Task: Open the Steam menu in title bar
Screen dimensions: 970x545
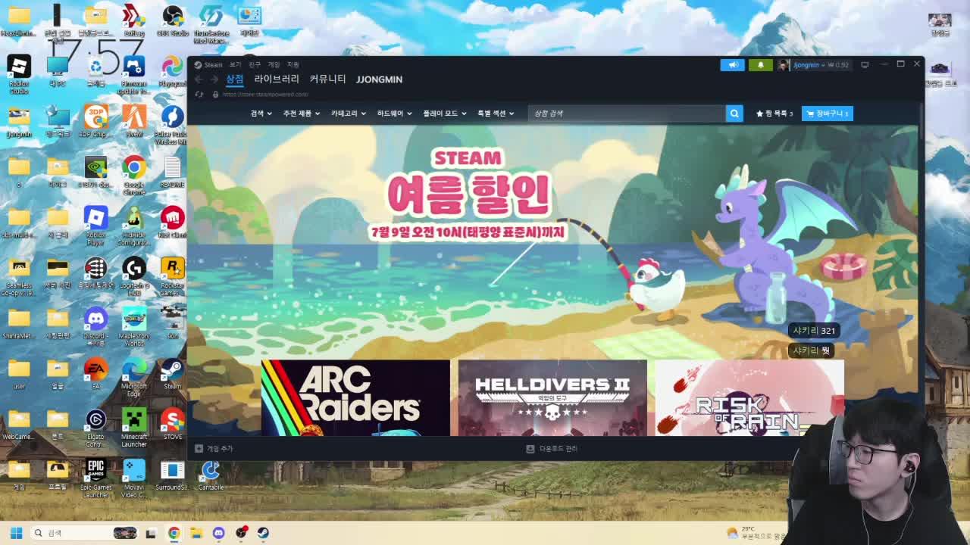Action: (208, 65)
